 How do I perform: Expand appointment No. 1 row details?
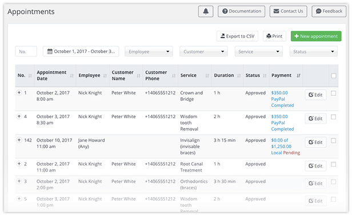pos(19,93)
